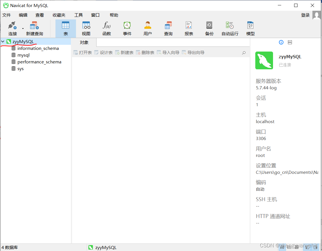Open the 编辑 menu

[23, 15]
